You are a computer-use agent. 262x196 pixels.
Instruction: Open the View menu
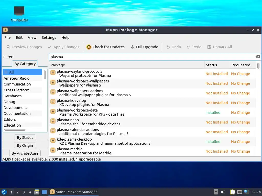(x=32, y=38)
